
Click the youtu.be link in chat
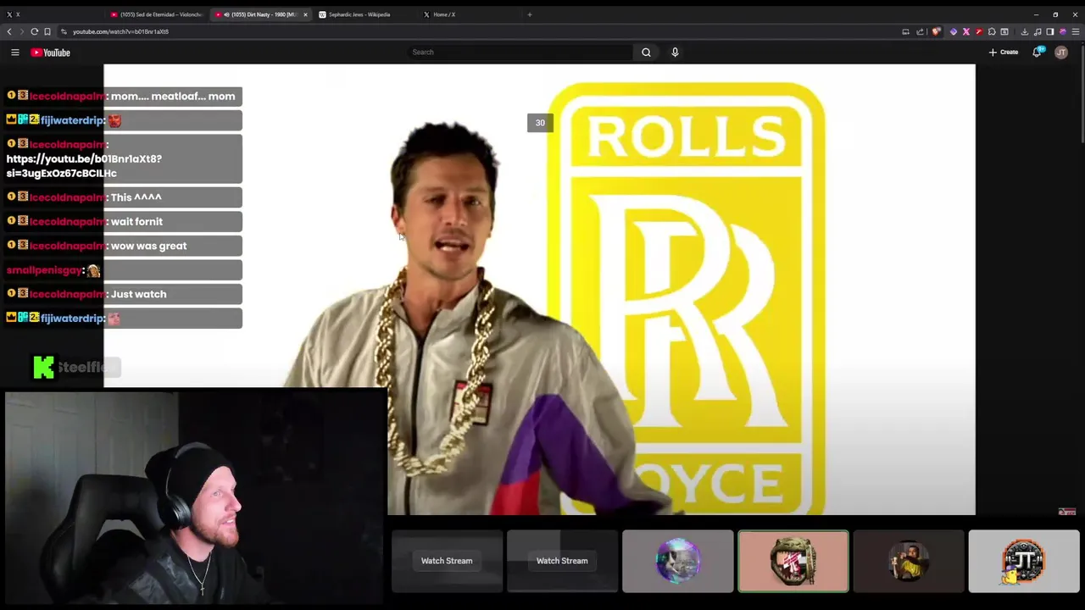[84, 166]
